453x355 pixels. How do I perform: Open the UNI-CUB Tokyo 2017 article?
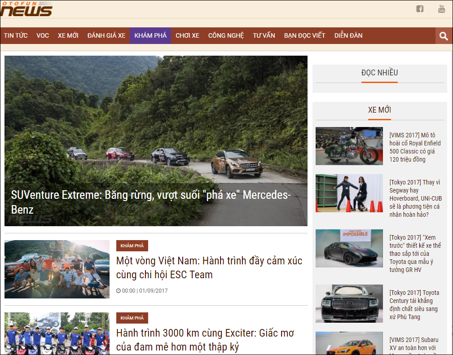(x=415, y=198)
